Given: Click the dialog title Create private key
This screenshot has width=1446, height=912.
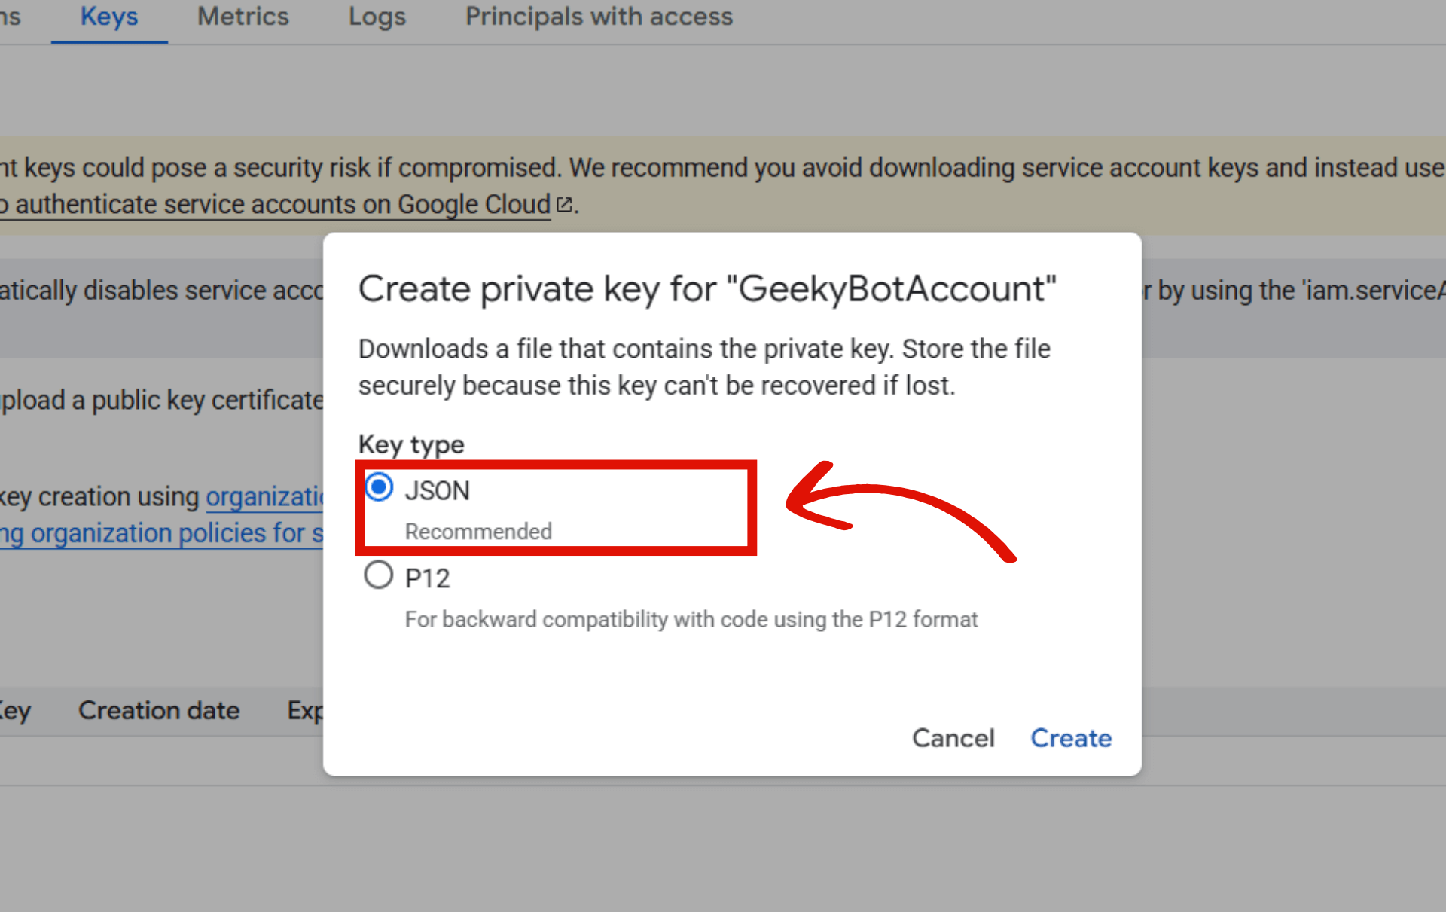Looking at the screenshot, I should coord(707,289).
